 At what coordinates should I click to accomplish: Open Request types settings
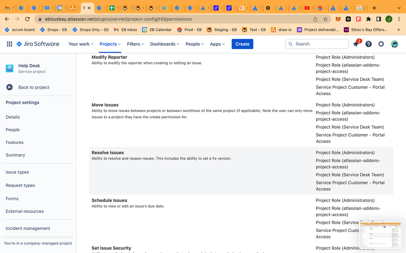coord(20,185)
